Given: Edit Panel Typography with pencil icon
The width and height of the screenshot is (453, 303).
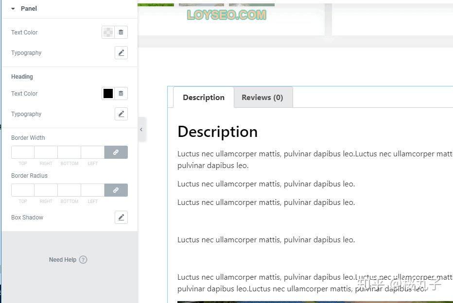Looking at the screenshot, I should point(121,53).
